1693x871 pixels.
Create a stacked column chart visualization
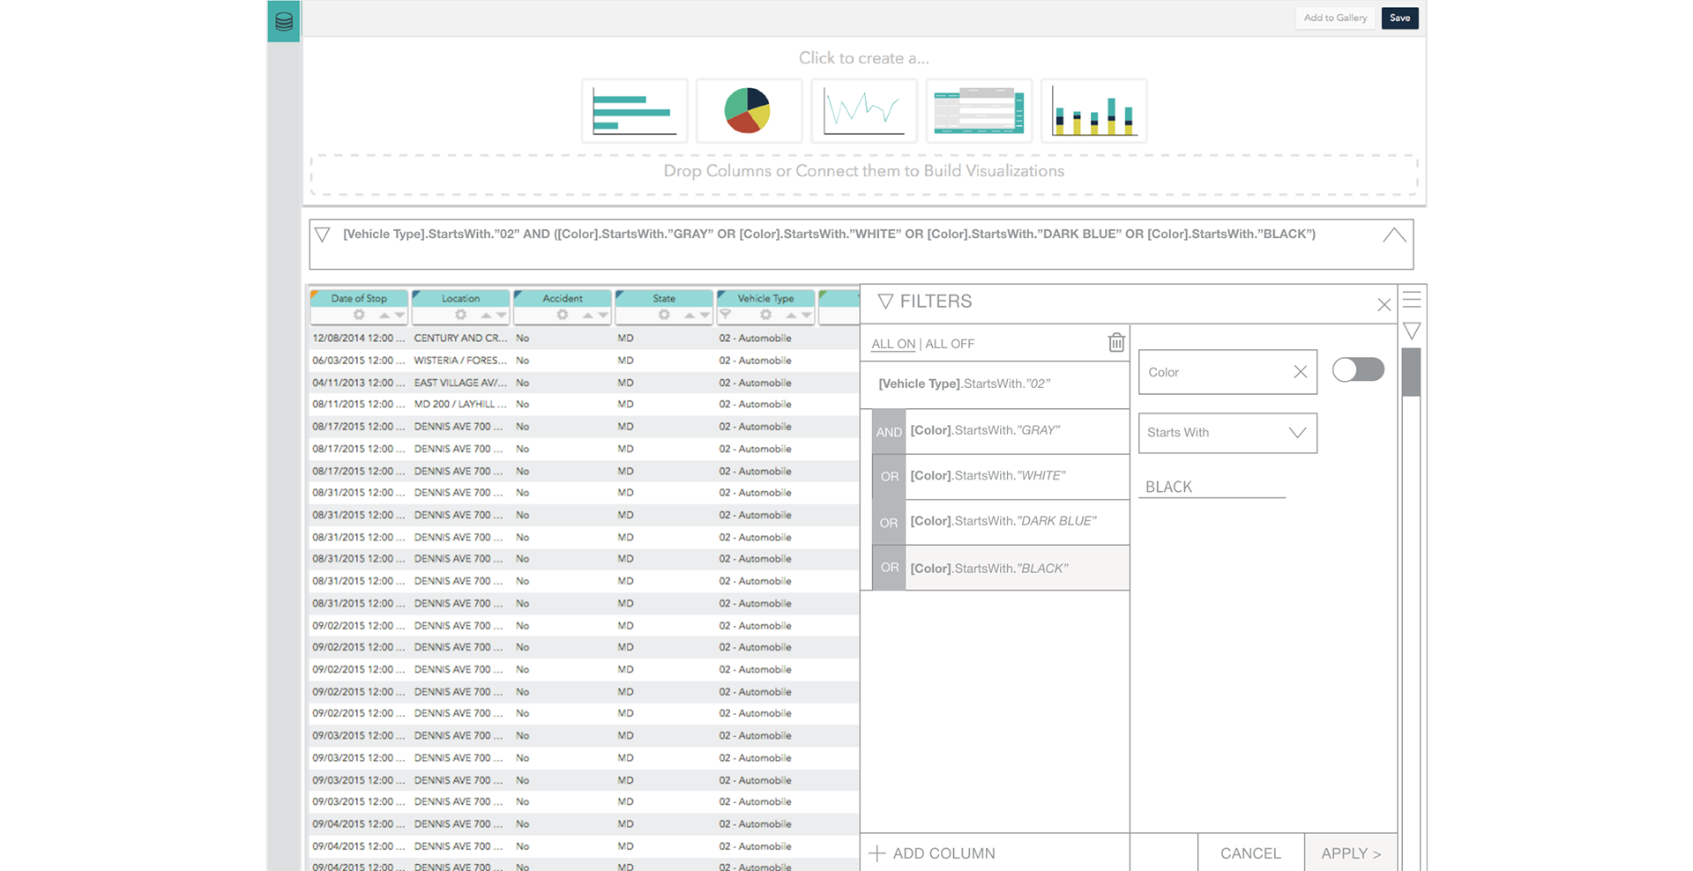tap(1093, 111)
